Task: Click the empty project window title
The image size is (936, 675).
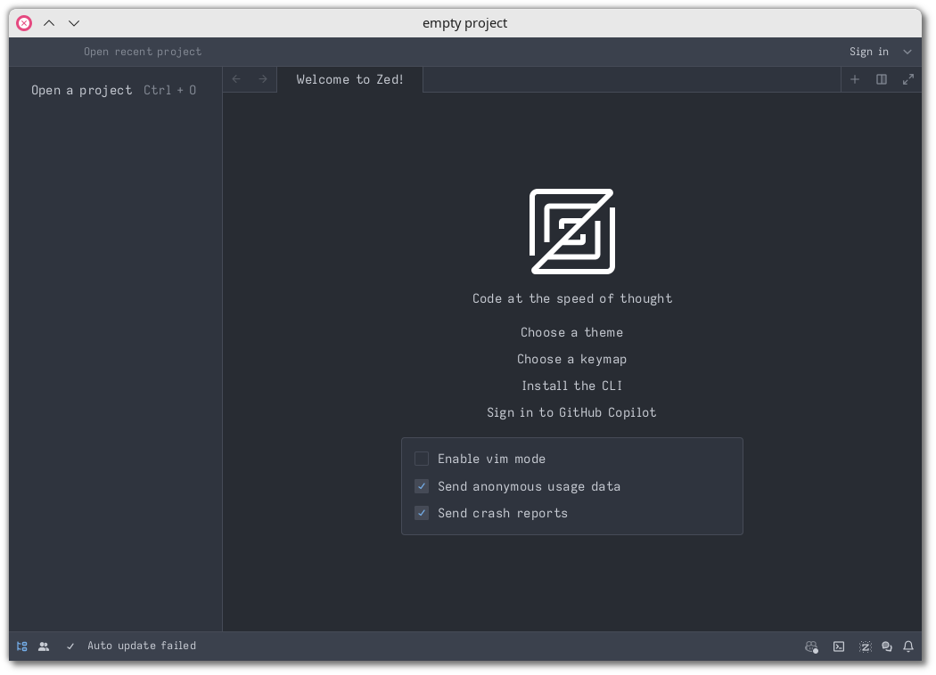Action: 465,23
